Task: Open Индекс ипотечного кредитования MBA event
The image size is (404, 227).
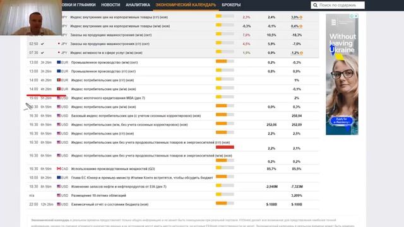Action: pyautogui.click(x=108, y=98)
